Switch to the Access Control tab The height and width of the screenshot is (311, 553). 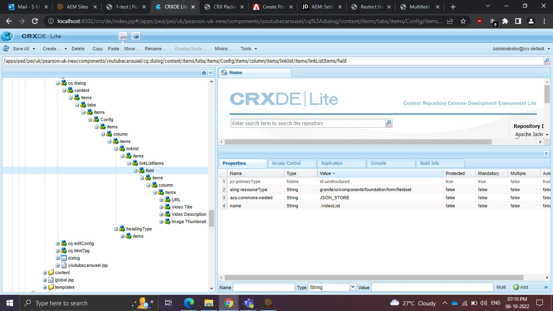click(x=291, y=163)
